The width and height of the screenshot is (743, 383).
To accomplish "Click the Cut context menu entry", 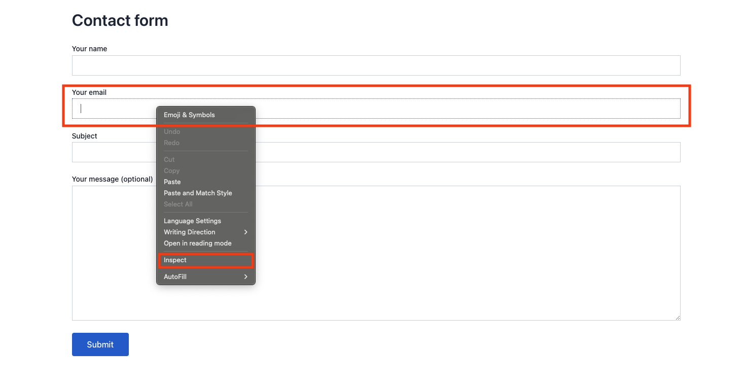I will (206, 159).
